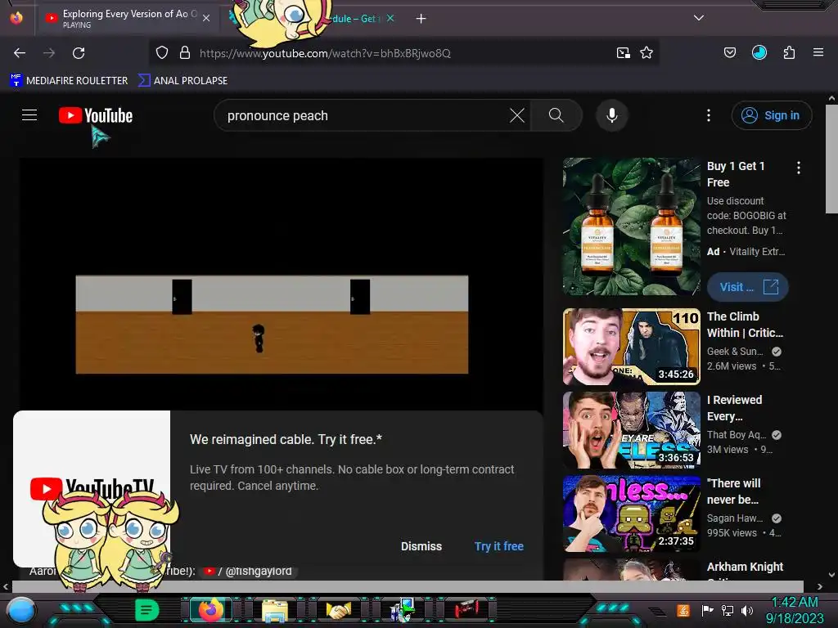This screenshot has width=838, height=628.
Task: Open the round blue extension icon in toolbar
Action: pyautogui.click(x=759, y=52)
